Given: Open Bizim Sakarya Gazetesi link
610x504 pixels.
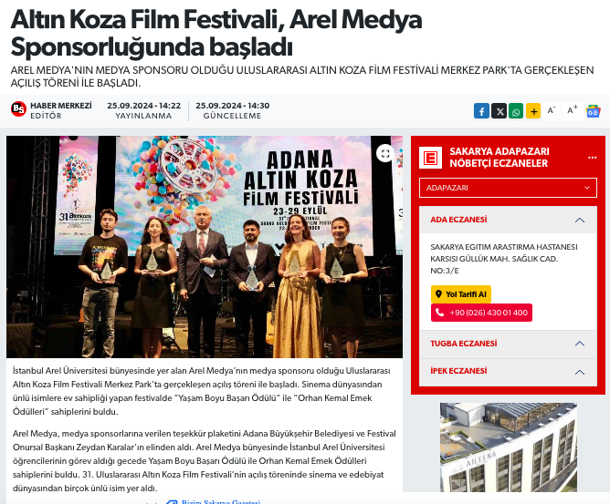Looking at the screenshot, I should (221, 502).
